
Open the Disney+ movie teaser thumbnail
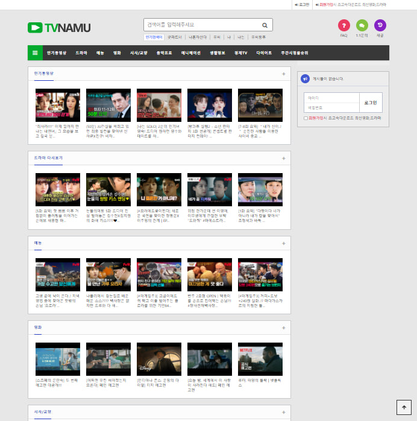click(159, 359)
